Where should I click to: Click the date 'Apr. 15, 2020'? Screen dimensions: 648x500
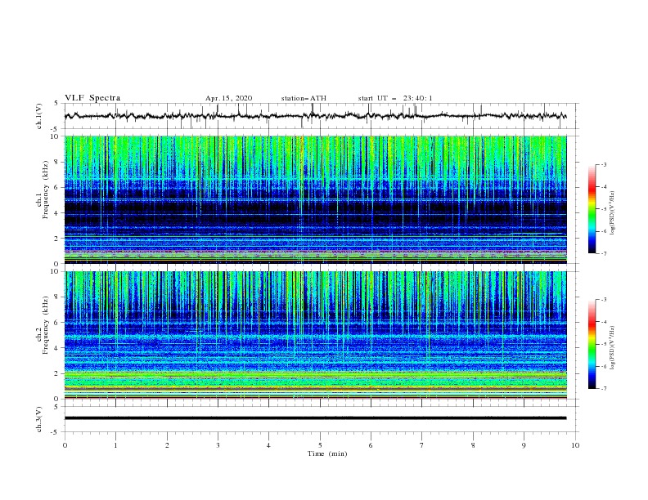point(228,98)
